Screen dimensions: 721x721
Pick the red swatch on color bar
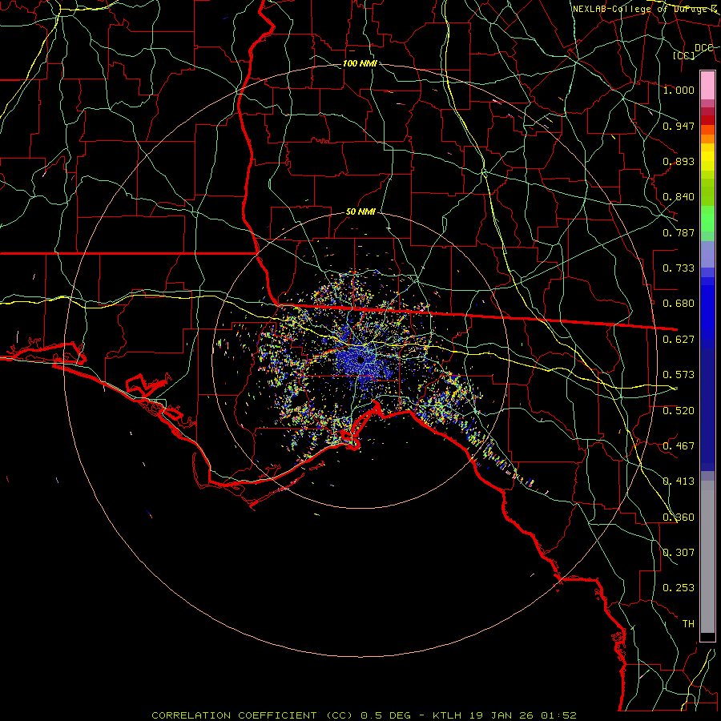(707, 120)
